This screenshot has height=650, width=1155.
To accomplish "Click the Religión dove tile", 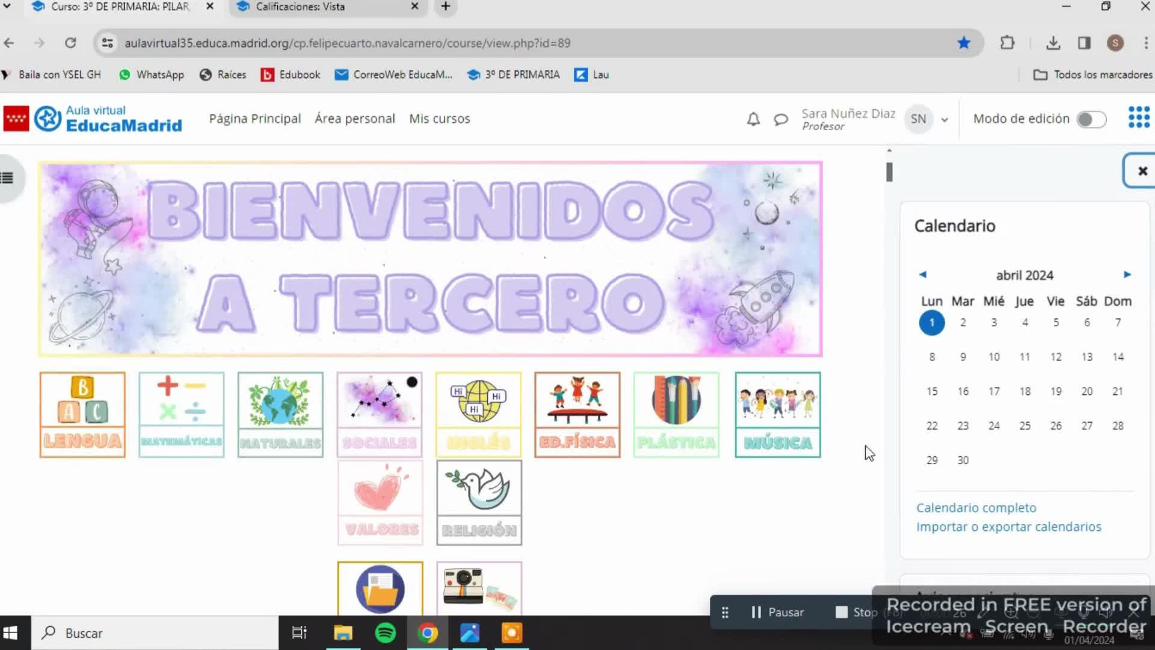I will coord(479,503).
